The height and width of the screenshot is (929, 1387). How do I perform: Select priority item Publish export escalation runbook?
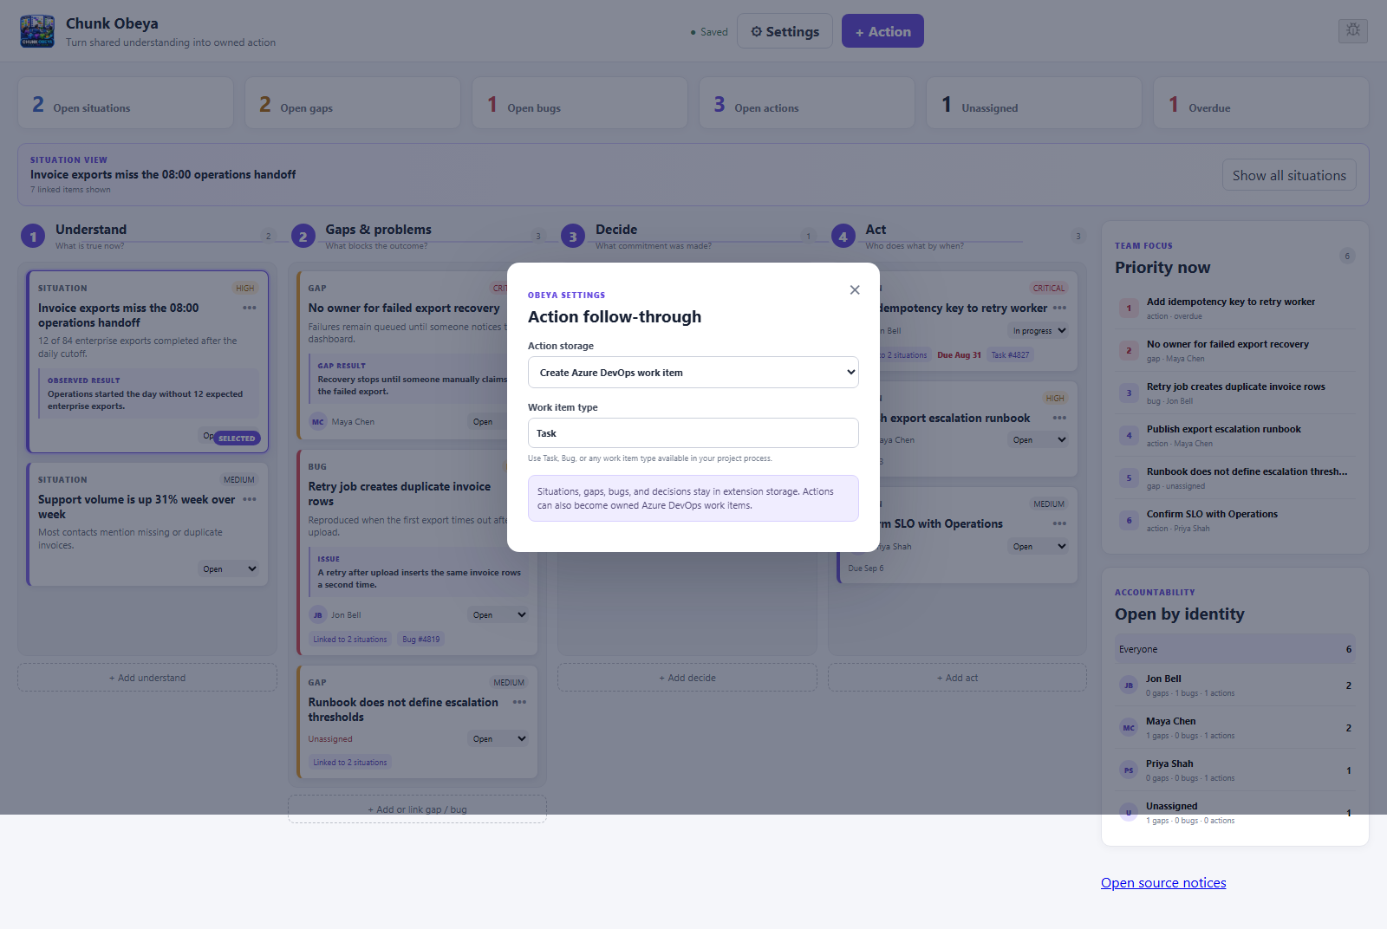tap(1235, 435)
